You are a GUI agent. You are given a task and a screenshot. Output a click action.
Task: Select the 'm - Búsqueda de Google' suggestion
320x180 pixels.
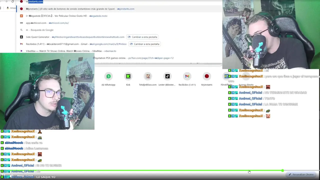(119, 30)
